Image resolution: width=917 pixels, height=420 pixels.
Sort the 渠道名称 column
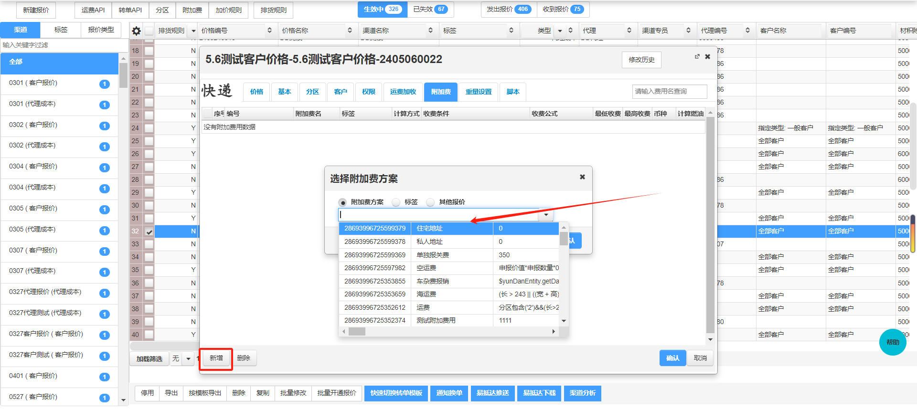click(x=430, y=31)
